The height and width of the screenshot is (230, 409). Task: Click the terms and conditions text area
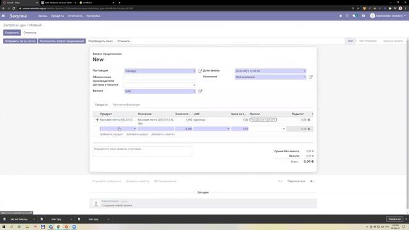142,151
